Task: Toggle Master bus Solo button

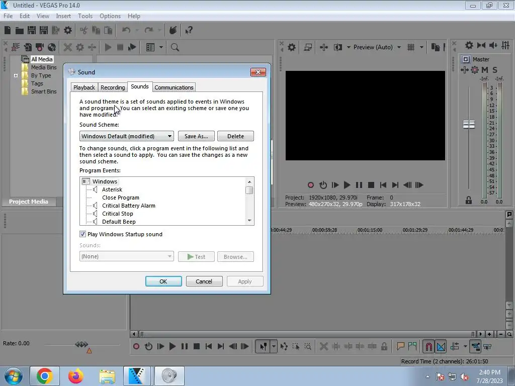Action: click(x=495, y=70)
